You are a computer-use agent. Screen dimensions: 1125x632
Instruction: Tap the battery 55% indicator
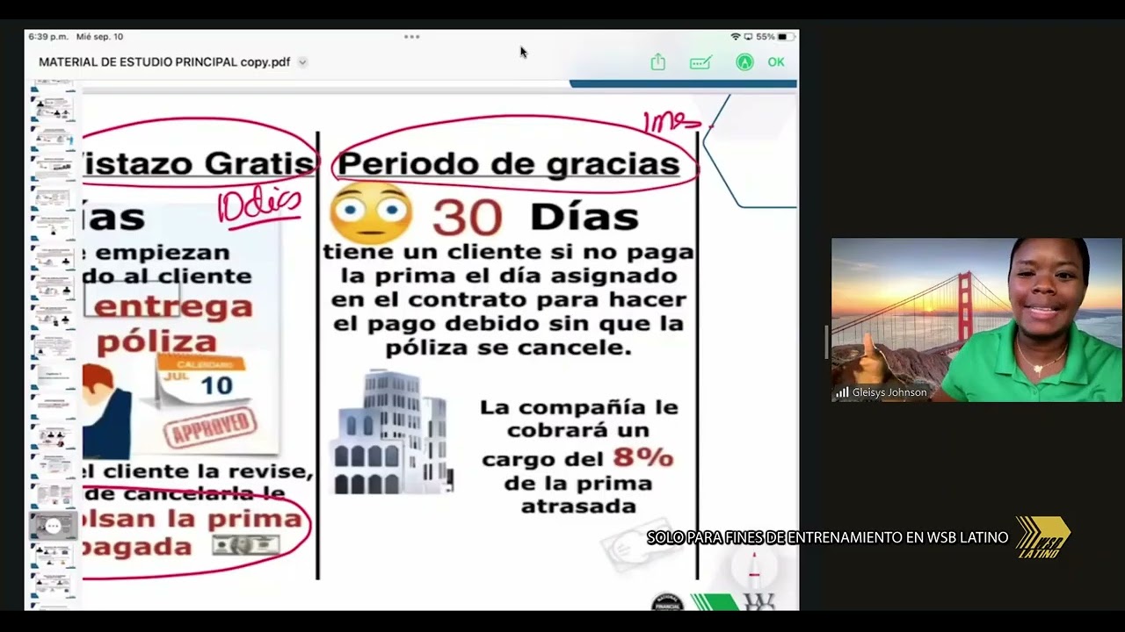775,37
